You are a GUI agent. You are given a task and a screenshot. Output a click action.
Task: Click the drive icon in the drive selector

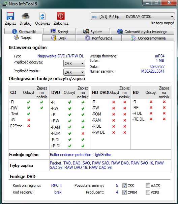94,17
